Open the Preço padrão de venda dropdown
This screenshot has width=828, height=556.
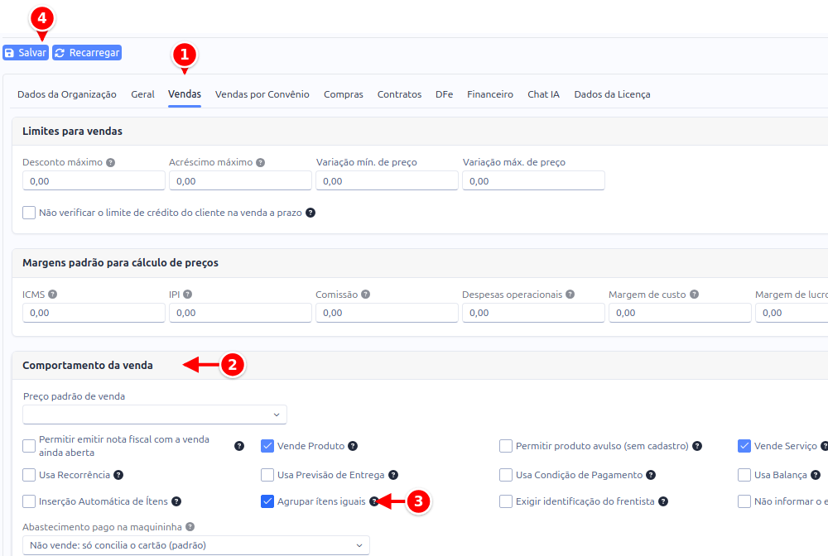coord(155,415)
